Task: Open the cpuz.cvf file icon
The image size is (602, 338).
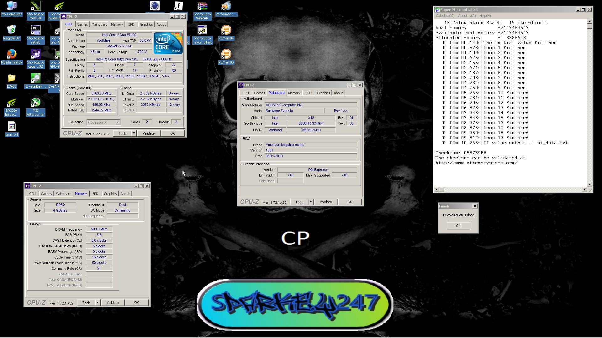Action: tap(12, 129)
